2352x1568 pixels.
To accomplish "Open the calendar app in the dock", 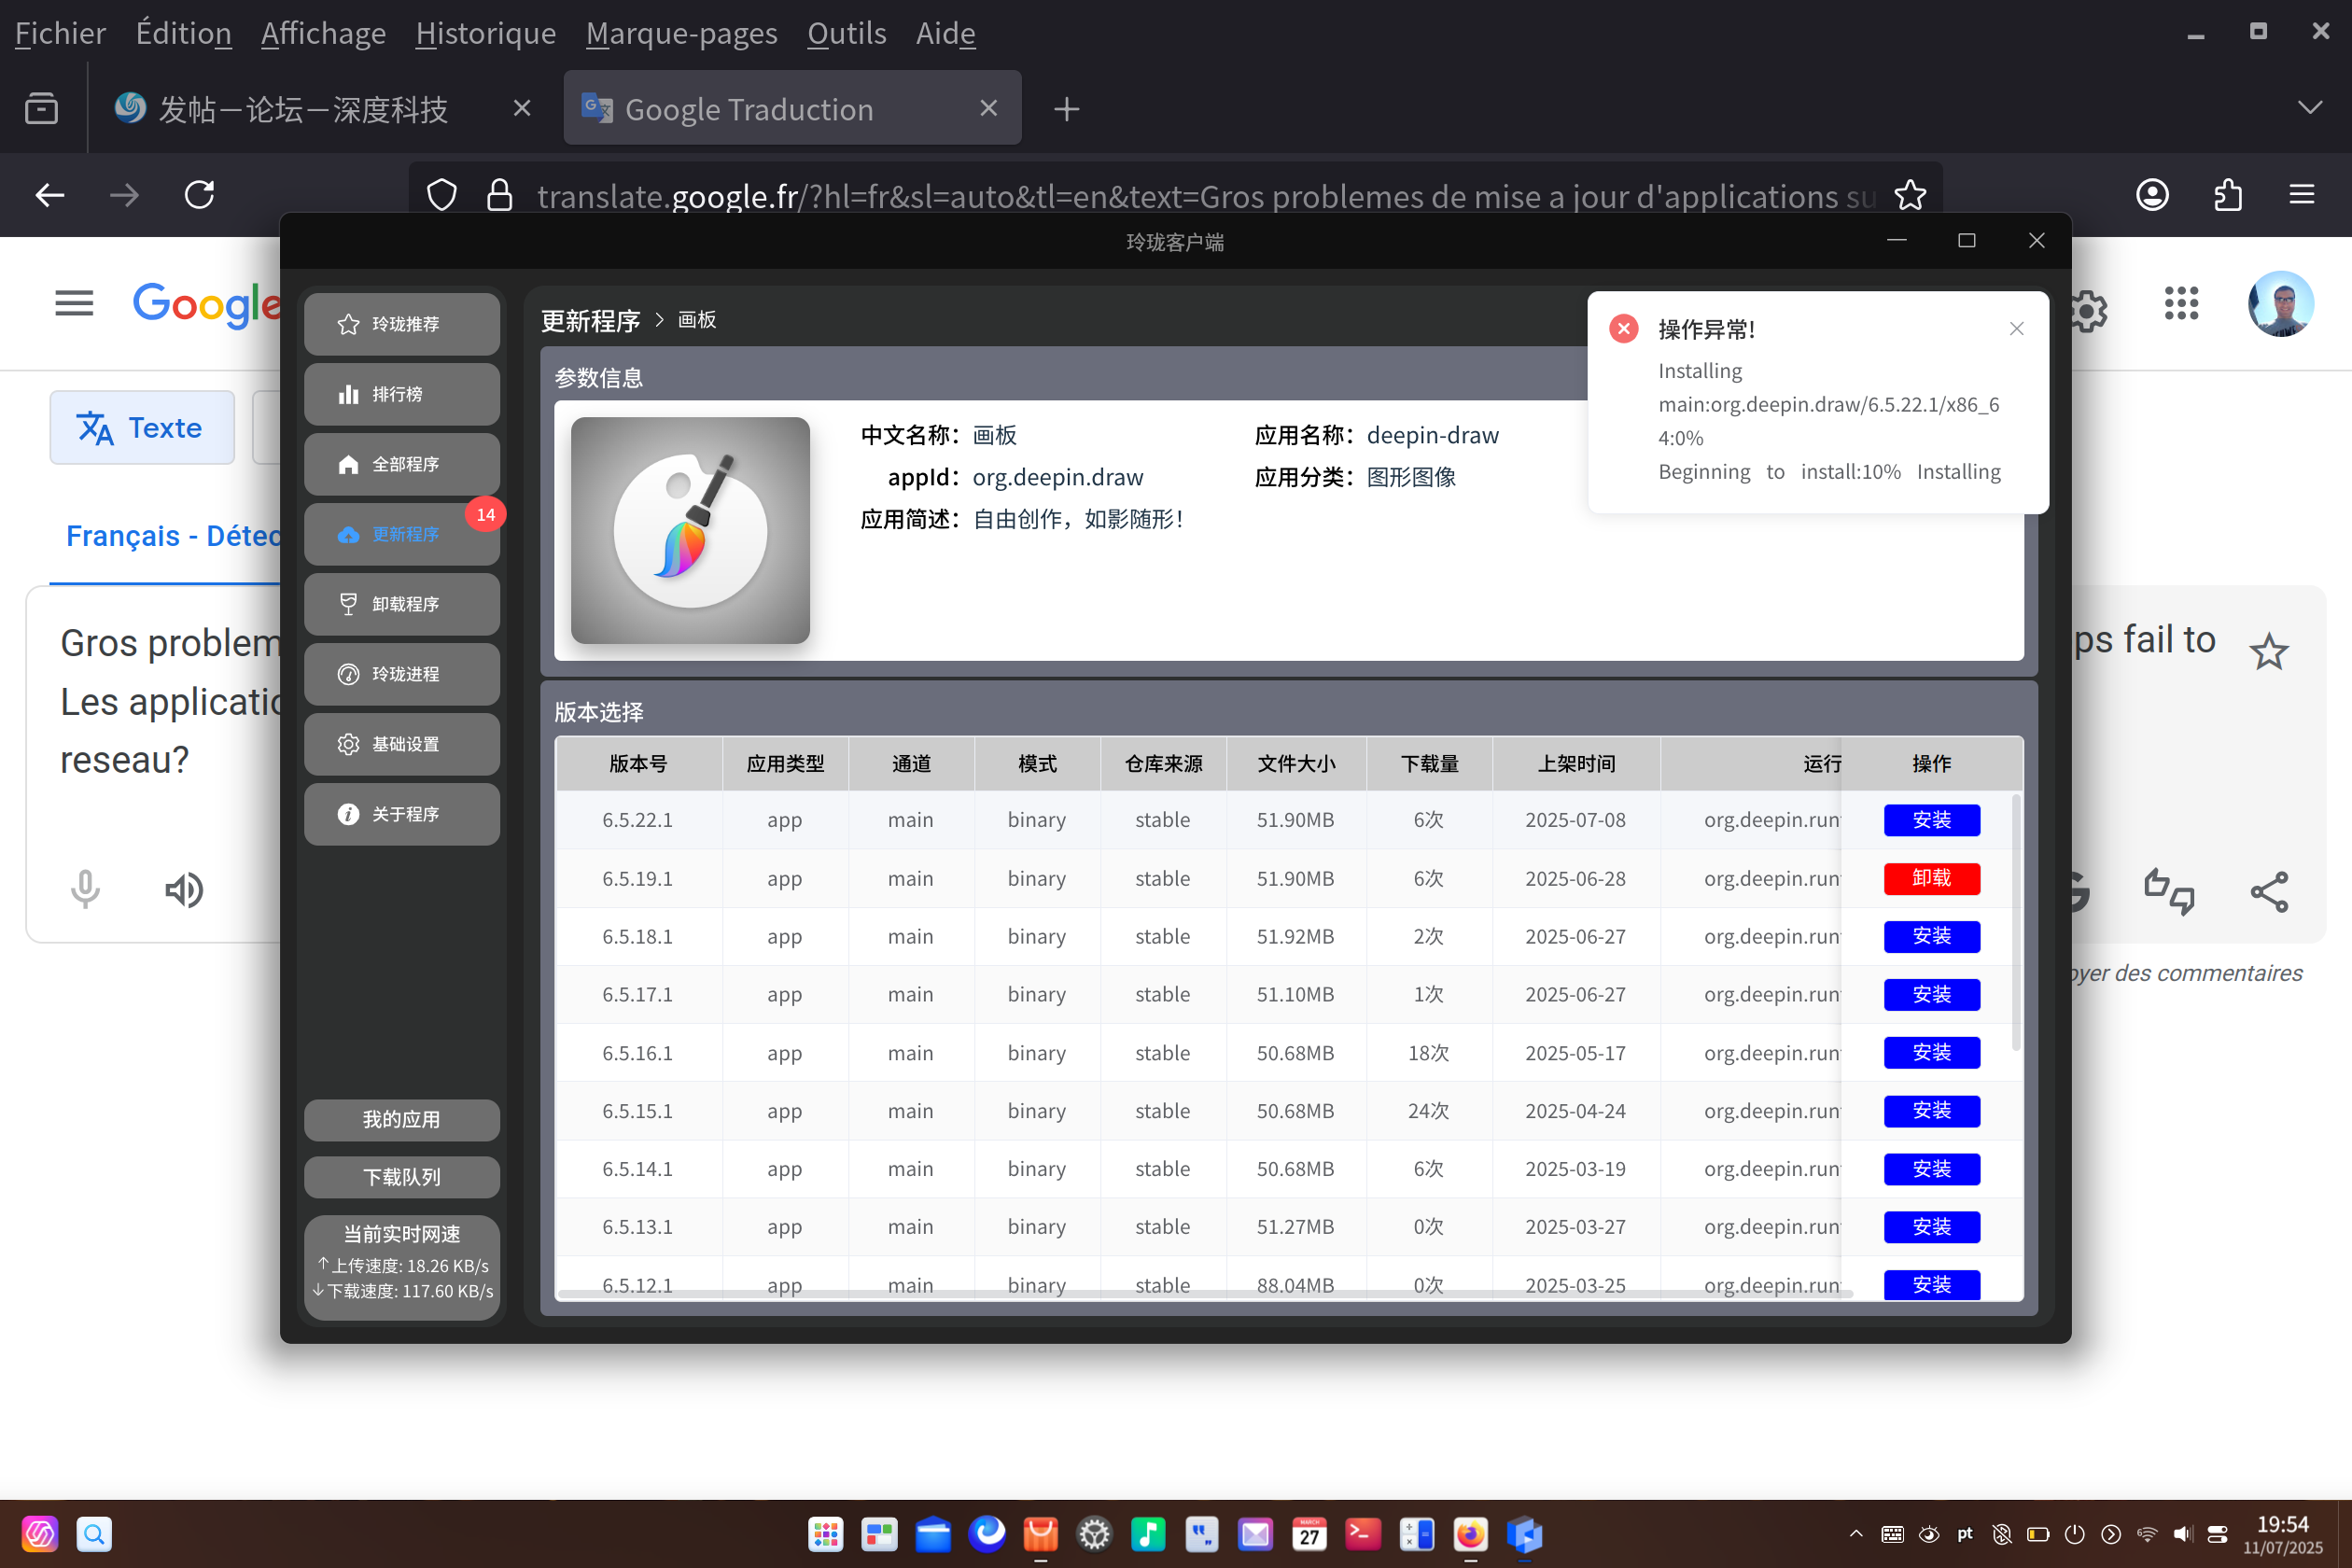I will (1309, 1534).
